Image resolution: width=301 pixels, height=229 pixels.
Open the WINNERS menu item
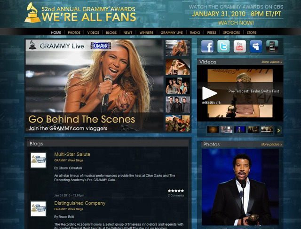146,32
